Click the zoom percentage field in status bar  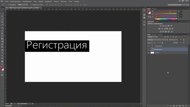7,104
